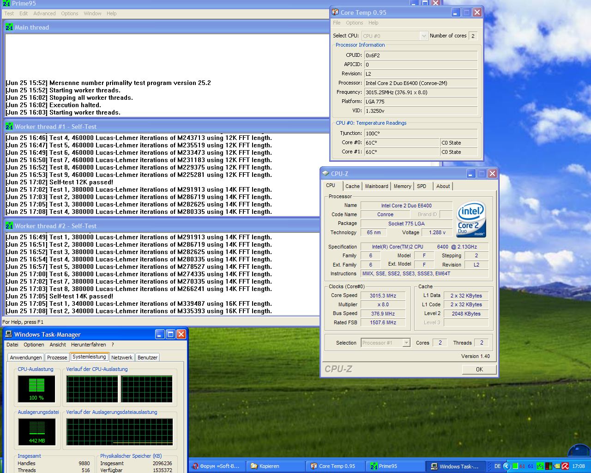Open the Ansicht menu in Task-Manager
The height and width of the screenshot is (473, 591).
point(58,345)
